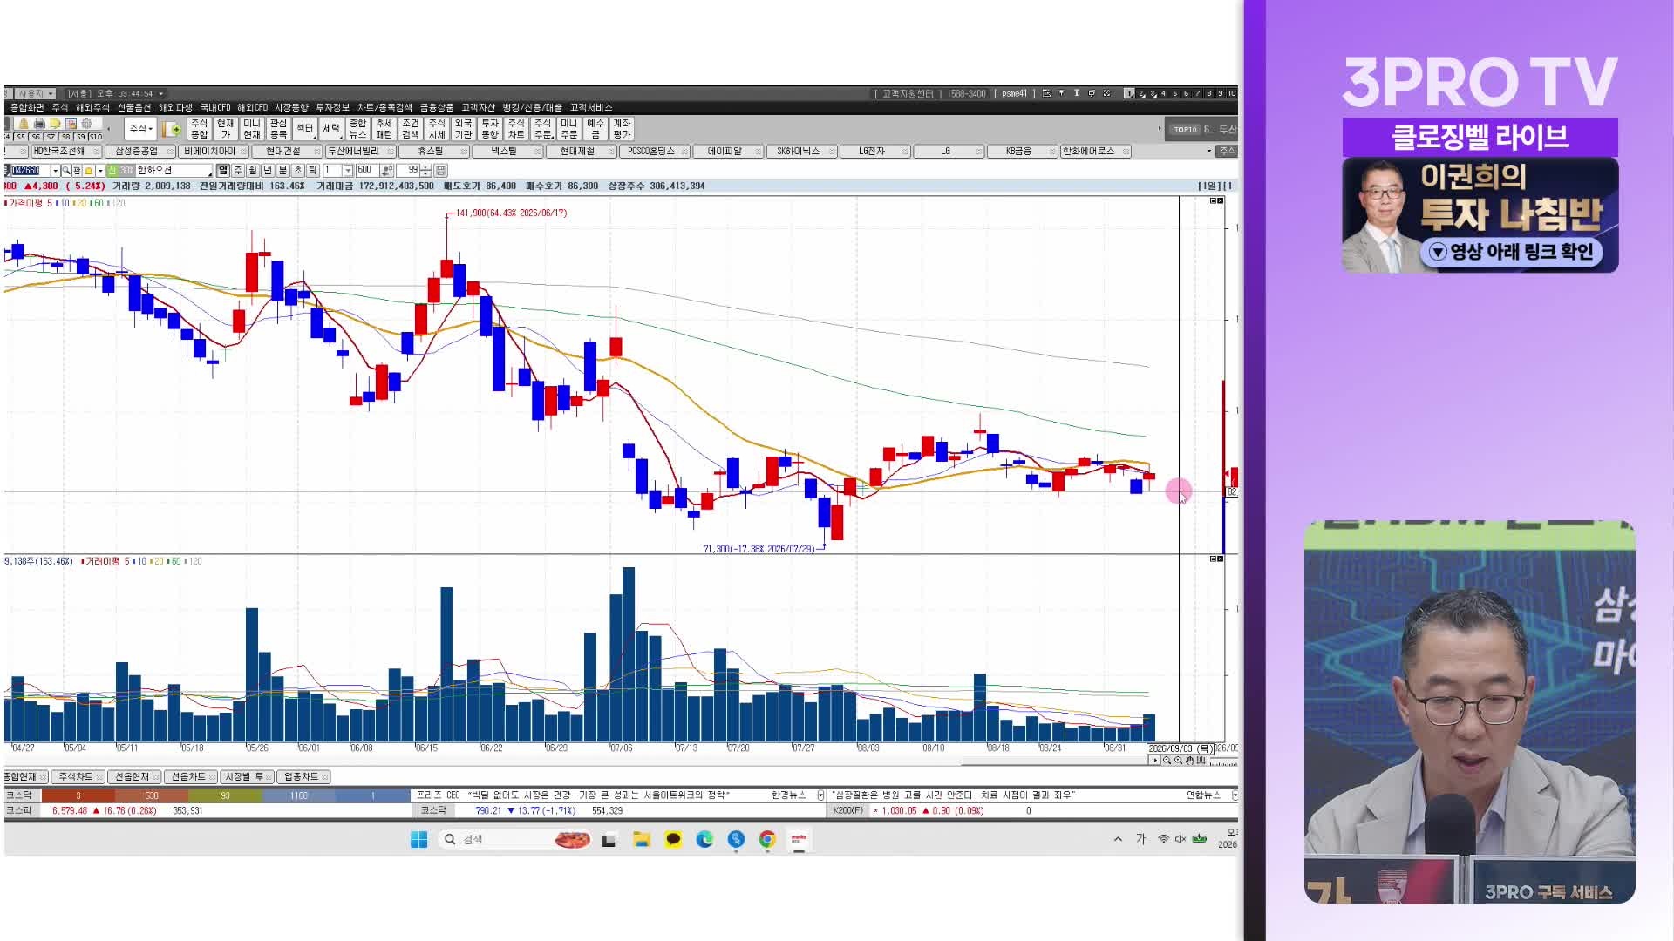Click the volume icon in system tray
The image size is (1674, 941).
tap(1181, 839)
